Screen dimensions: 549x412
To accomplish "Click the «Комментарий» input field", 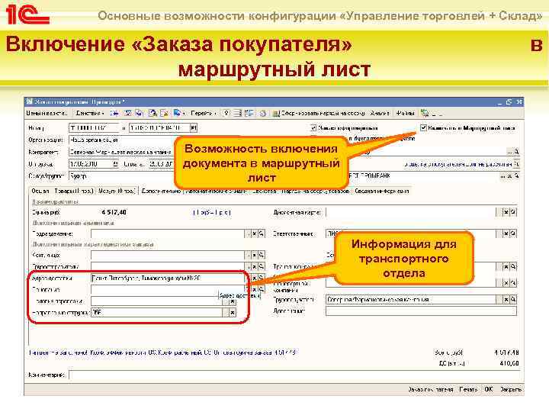I will (294, 375).
